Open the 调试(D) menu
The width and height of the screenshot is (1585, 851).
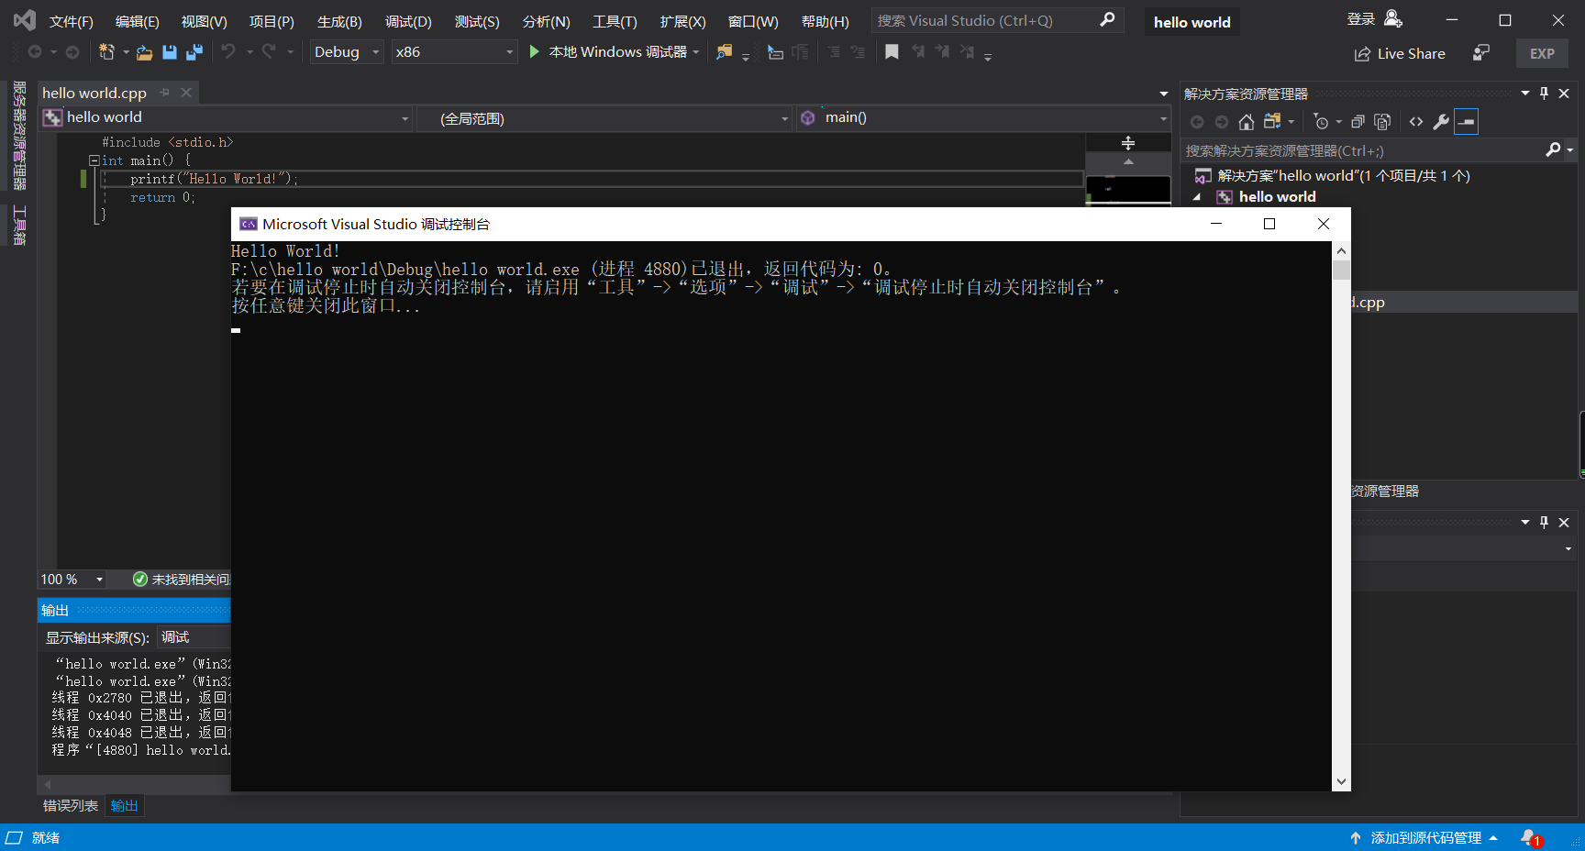(x=408, y=21)
